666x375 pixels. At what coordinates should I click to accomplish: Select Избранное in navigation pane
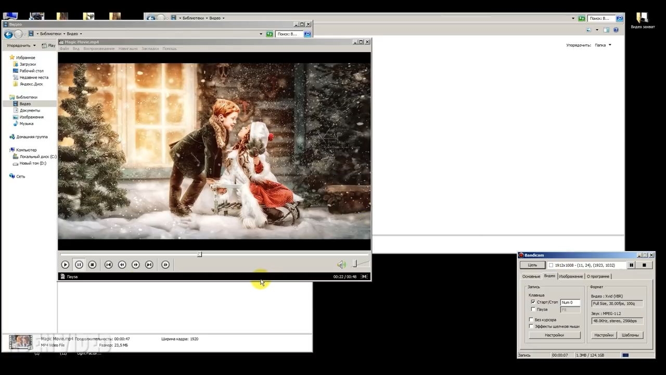click(25, 57)
